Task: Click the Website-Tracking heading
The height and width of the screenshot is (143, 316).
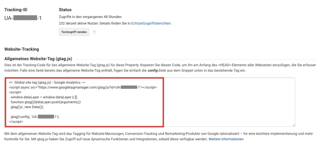Action: [22, 49]
